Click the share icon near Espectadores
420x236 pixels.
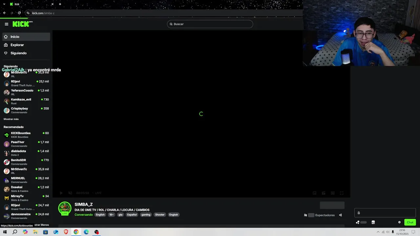(x=340, y=215)
